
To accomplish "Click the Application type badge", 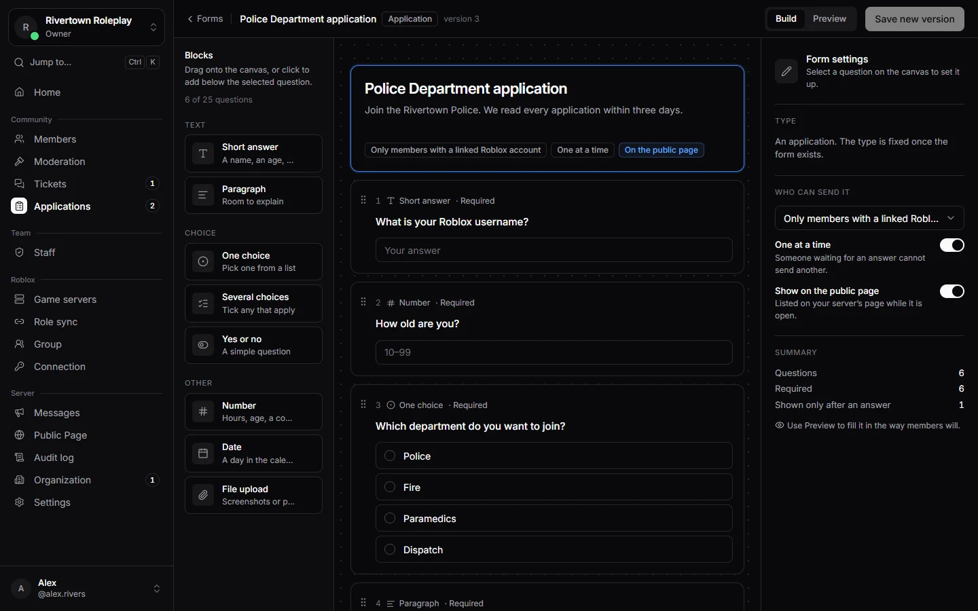I will coord(410,19).
